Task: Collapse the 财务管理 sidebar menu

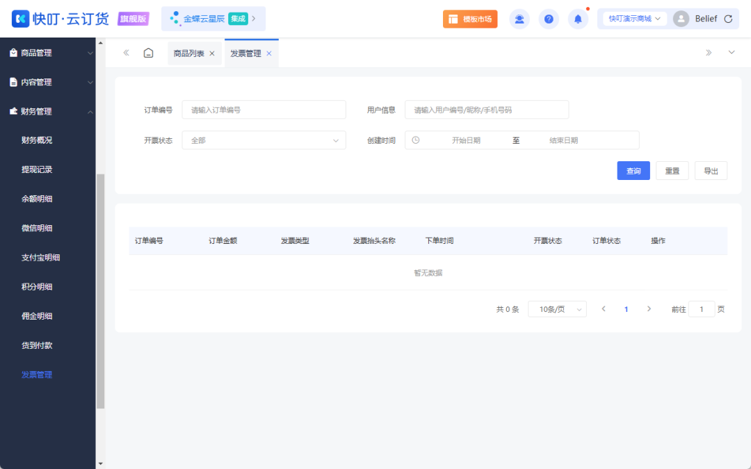Action: click(47, 110)
